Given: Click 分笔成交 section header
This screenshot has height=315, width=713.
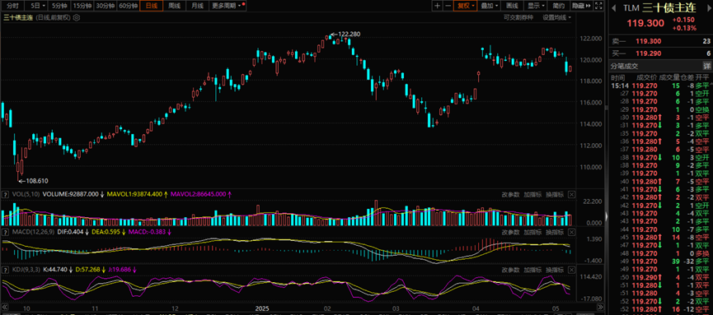Looking at the screenshot, I should [x=624, y=67].
